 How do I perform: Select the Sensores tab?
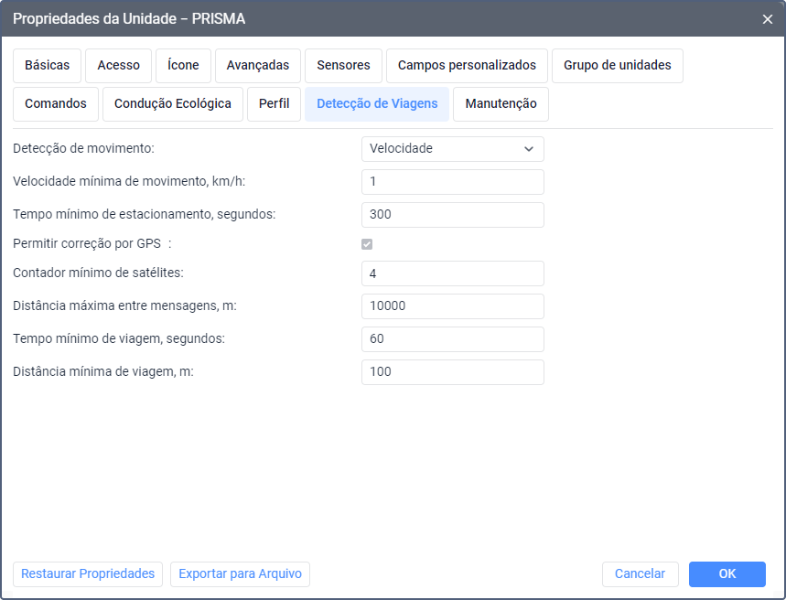(343, 66)
